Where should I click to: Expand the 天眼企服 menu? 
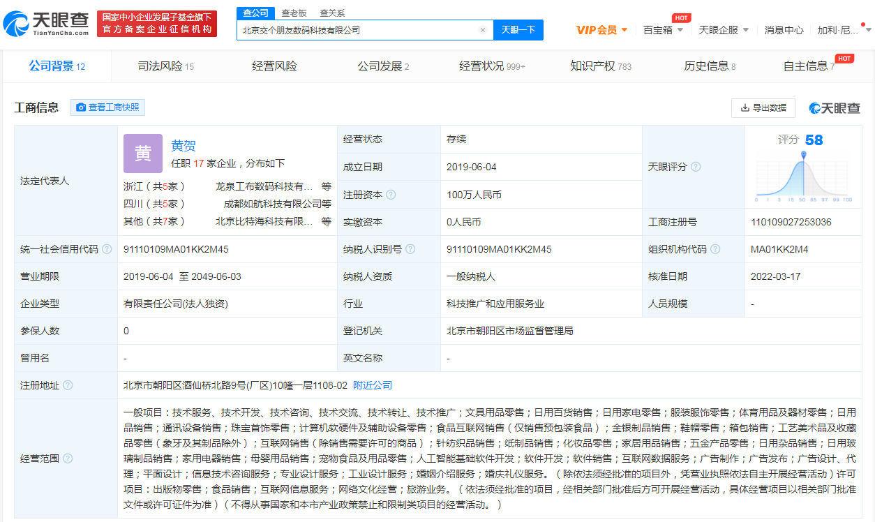[724, 30]
